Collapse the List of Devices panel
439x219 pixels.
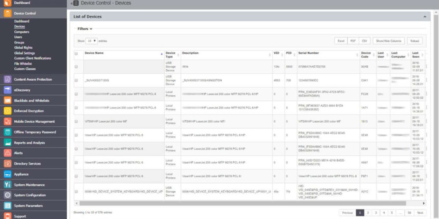pos(425,17)
